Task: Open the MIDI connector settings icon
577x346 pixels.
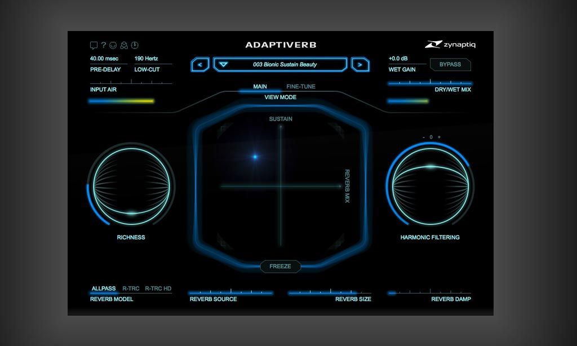Action: [x=113, y=45]
